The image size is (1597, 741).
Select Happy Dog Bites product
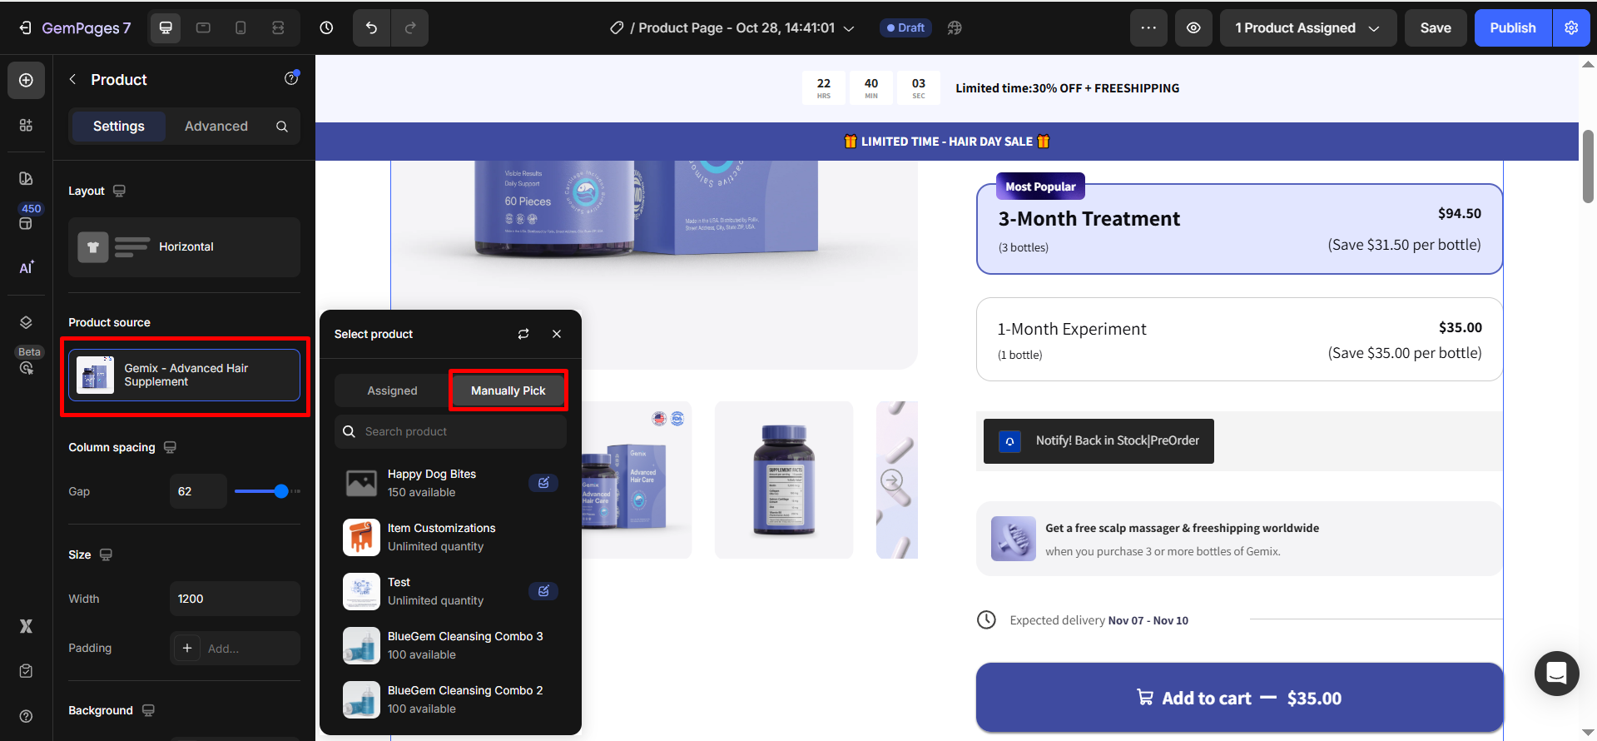pos(450,483)
